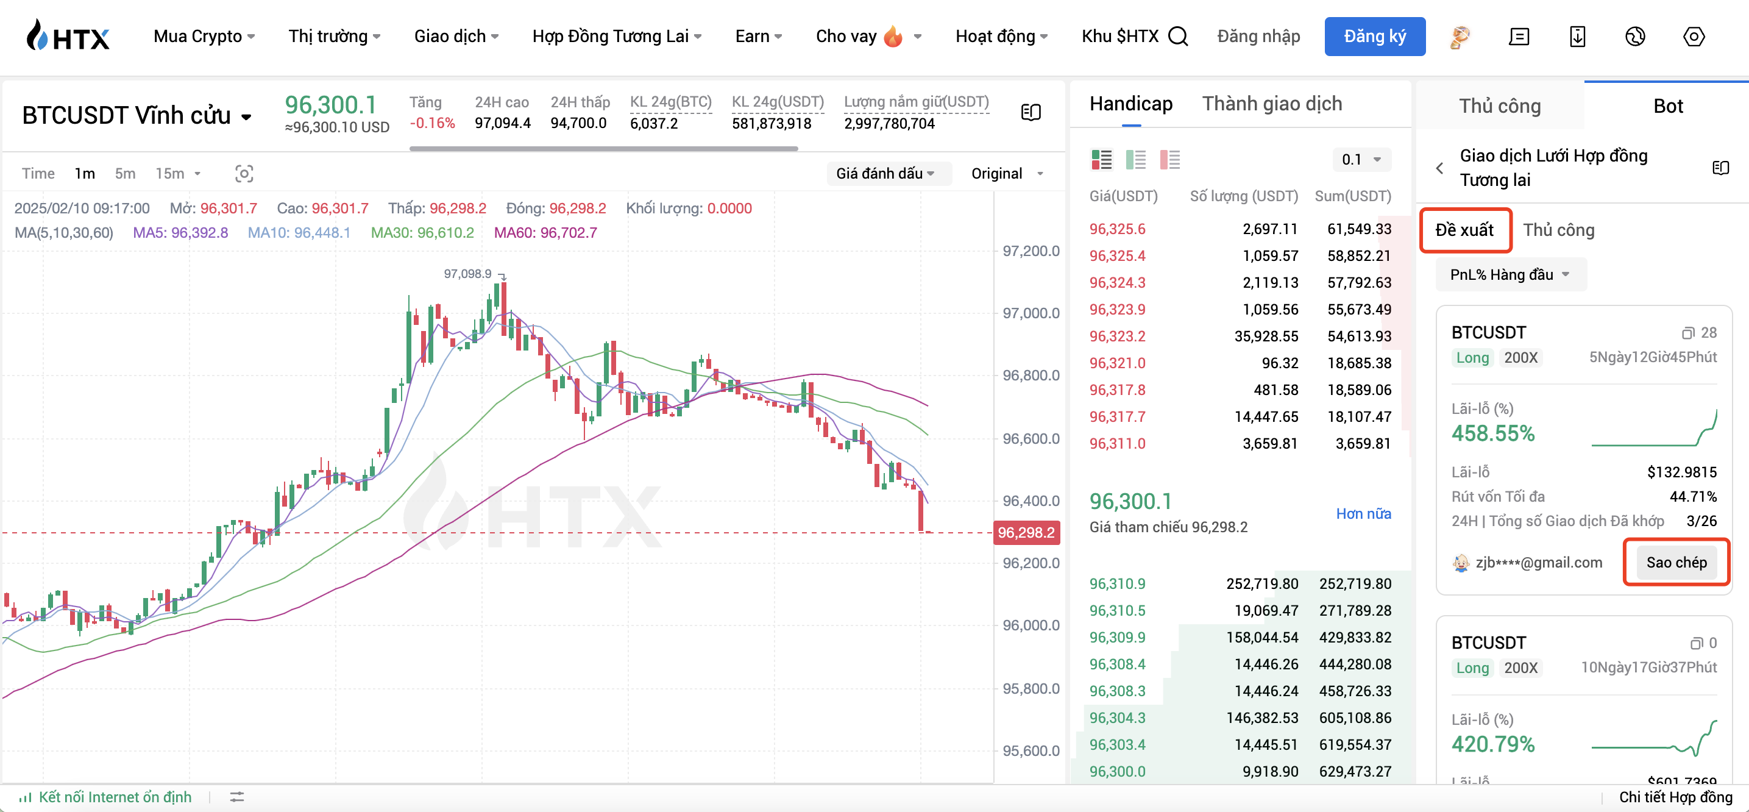Click the HTX logo

67,36
